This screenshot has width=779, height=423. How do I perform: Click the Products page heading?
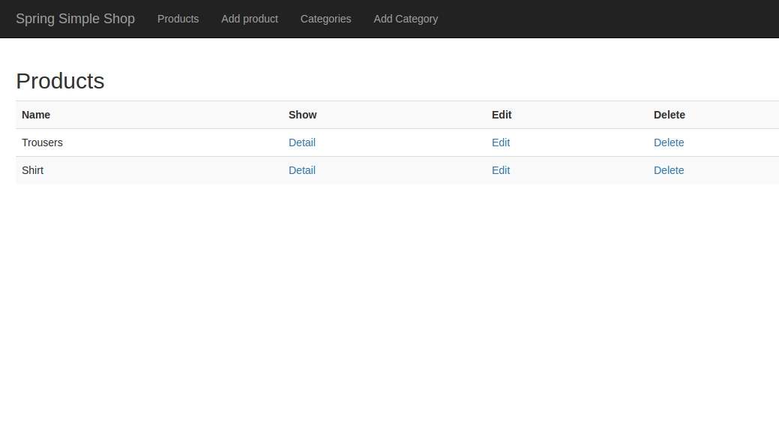coord(60,81)
